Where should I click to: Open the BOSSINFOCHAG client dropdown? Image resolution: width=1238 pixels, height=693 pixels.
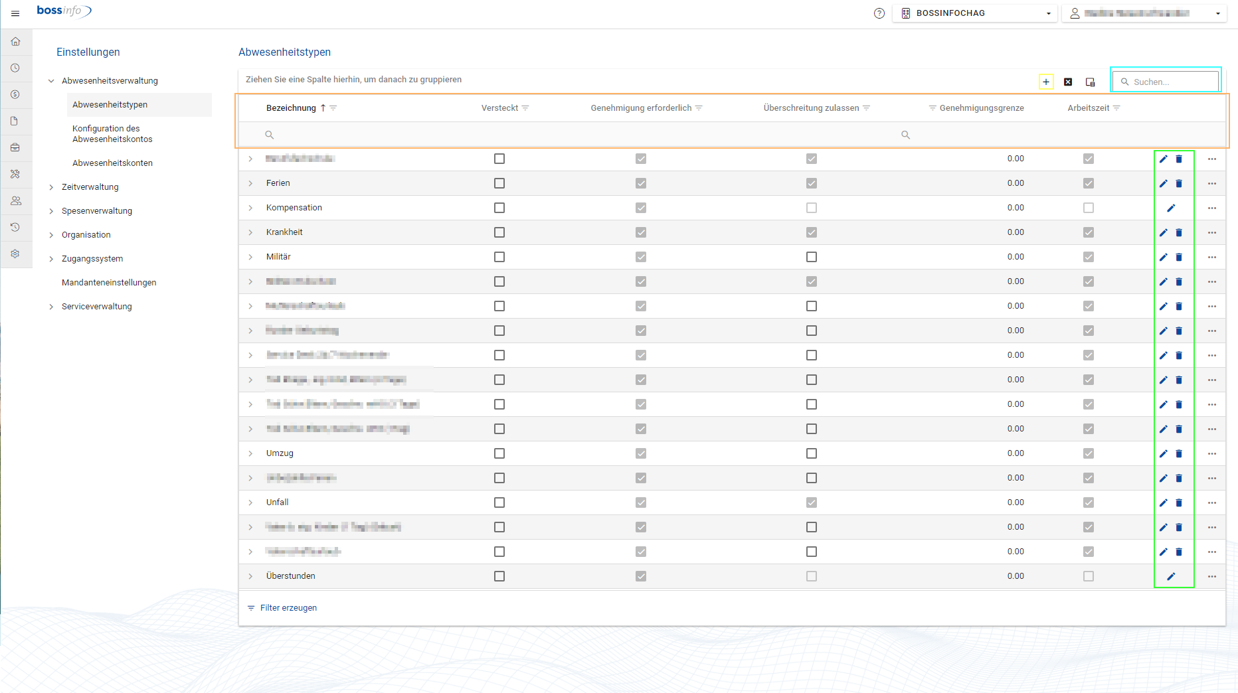tap(974, 13)
